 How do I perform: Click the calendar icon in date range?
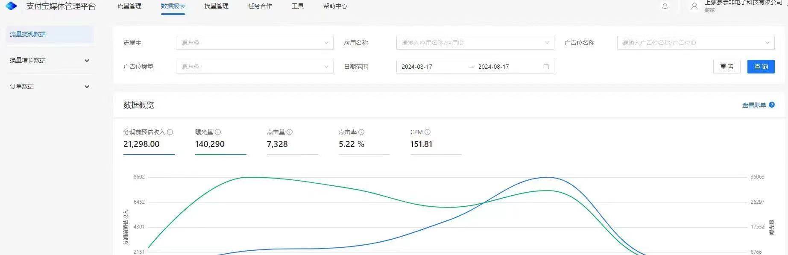pos(546,67)
